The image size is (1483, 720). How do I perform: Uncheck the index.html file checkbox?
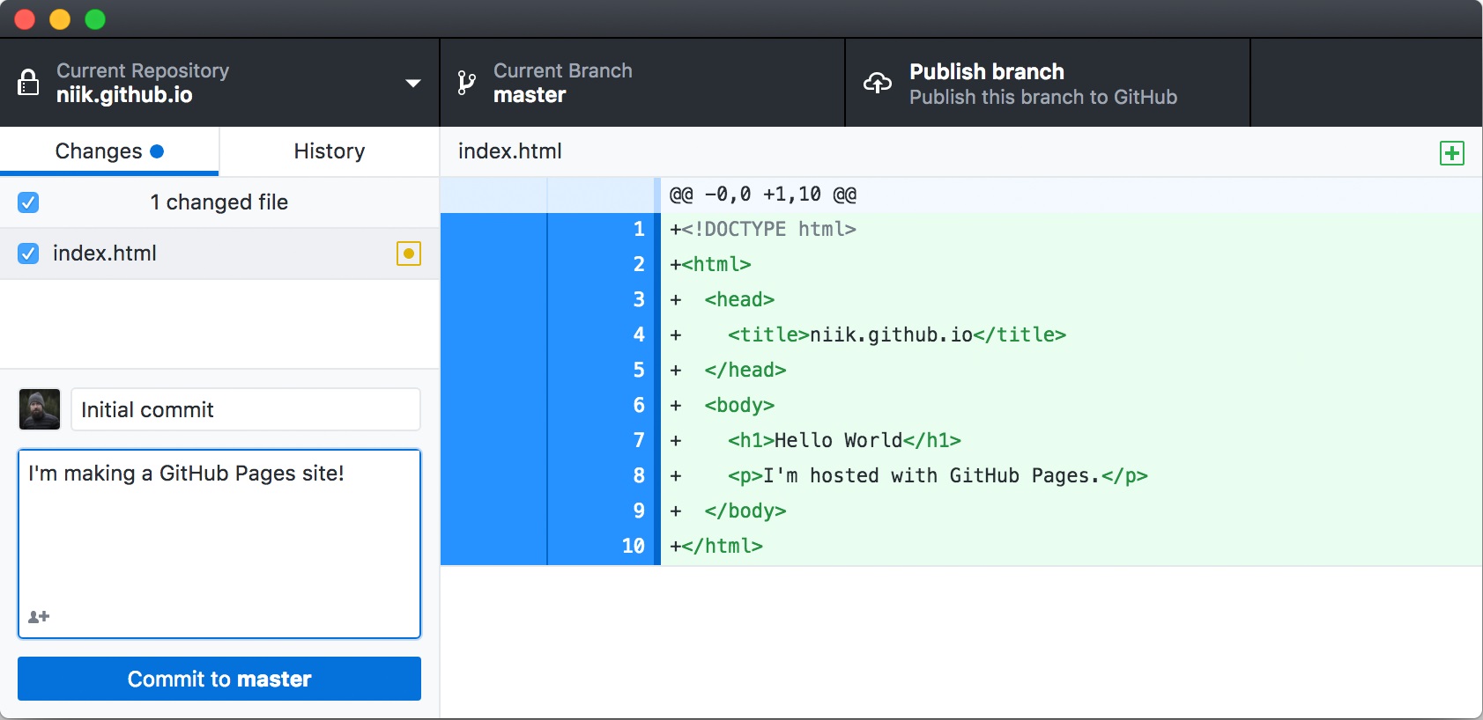point(28,253)
